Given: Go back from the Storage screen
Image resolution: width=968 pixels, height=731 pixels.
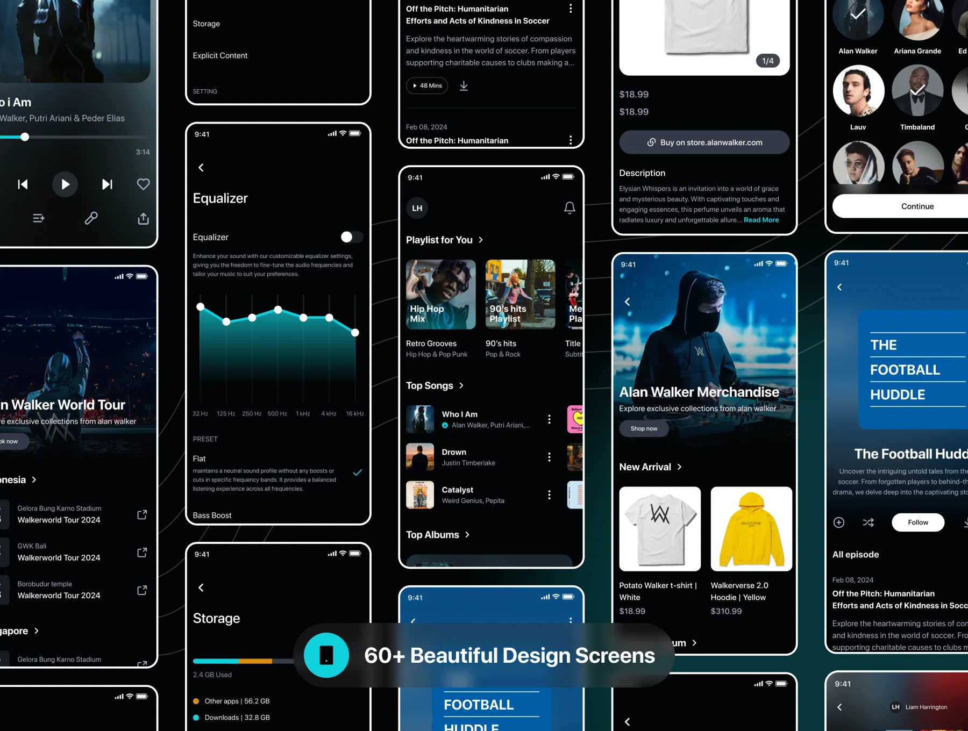Looking at the screenshot, I should point(201,587).
